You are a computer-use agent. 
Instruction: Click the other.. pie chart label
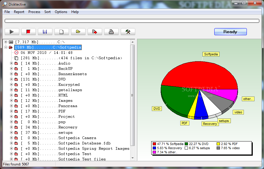[x=248, y=99]
